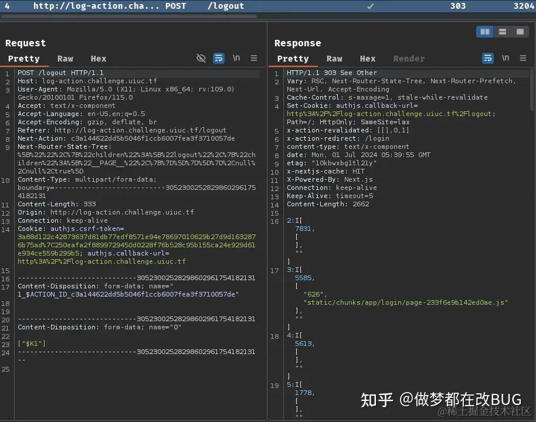Viewport: 536px width, 422px height.
Task: Click 'x-action-redirect: /login' header
Action: [338, 138]
